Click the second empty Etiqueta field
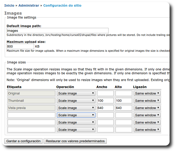Image resolution: width=176 pixels, height=152 pixels. 31,122
